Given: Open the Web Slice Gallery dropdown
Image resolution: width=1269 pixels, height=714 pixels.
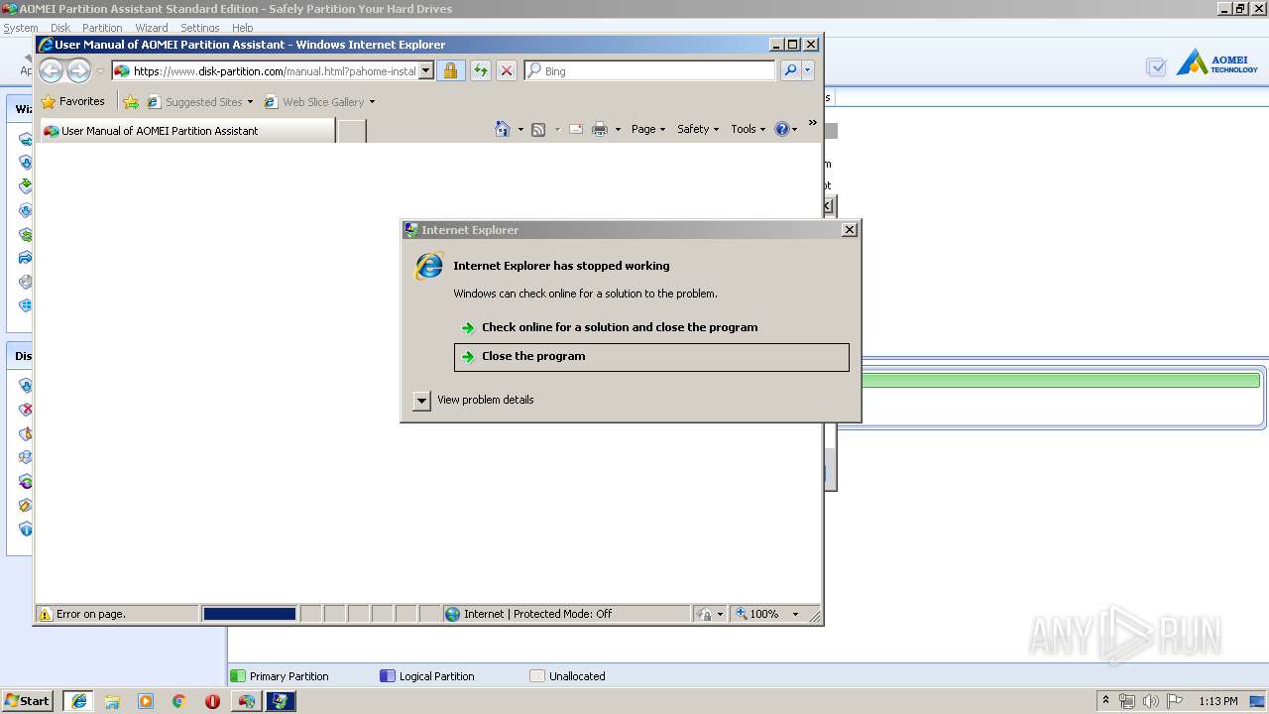Looking at the screenshot, I should [x=372, y=102].
